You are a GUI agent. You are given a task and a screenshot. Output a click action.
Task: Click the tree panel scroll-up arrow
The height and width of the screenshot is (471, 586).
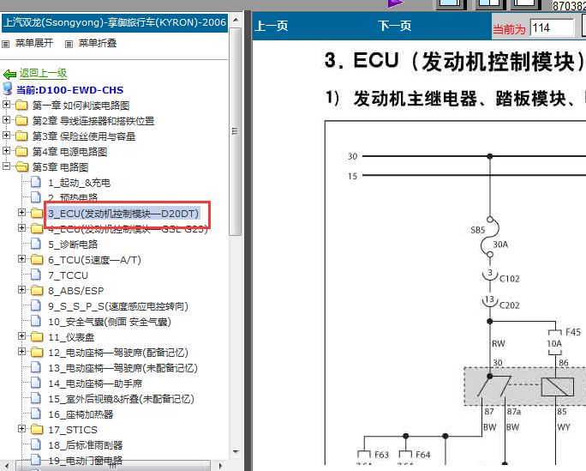coord(236,20)
